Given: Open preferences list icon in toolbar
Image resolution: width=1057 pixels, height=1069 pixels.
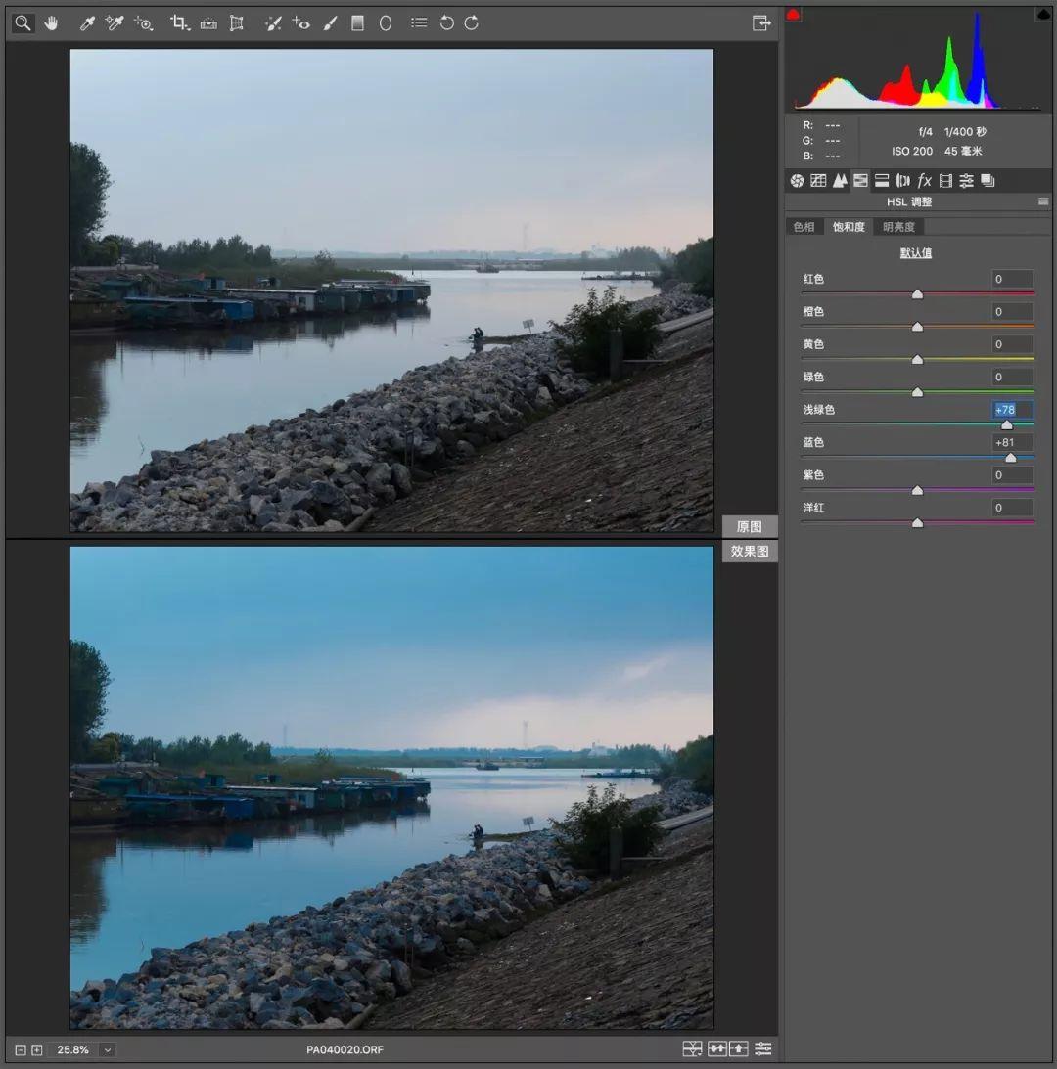Looking at the screenshot, I should [419, 22].
